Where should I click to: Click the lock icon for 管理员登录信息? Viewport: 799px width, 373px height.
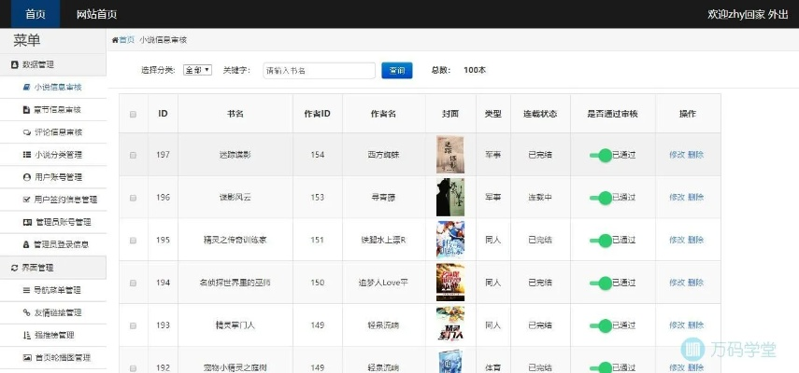[x=26, y=244]
